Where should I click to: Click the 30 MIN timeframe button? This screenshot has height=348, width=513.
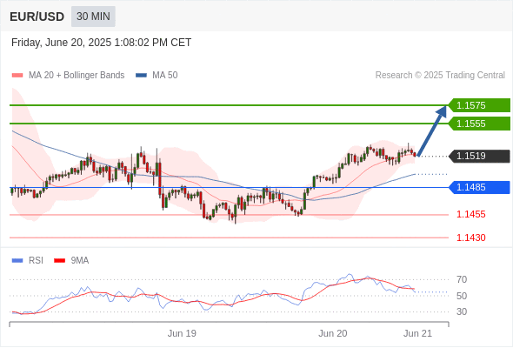[93, 17]
